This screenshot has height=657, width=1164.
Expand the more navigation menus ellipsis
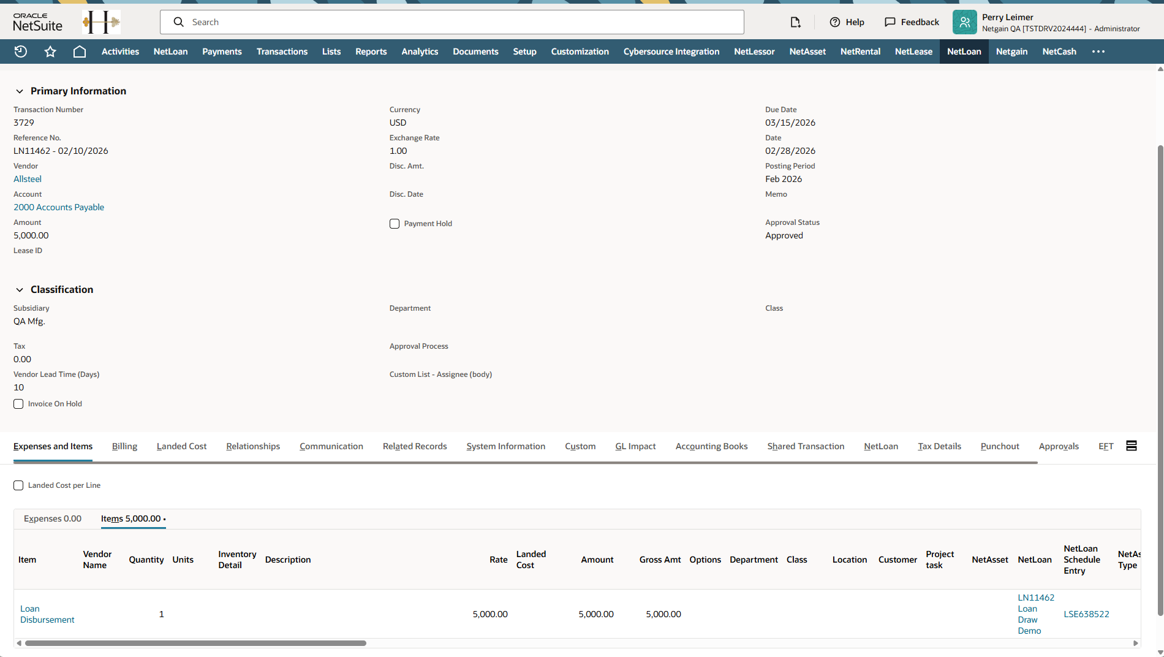pyautogui.click(x=1098, y=51)
